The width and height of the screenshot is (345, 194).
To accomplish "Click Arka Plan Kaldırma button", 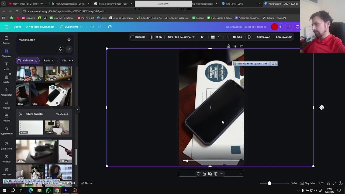I will click(x=181, y=37).
